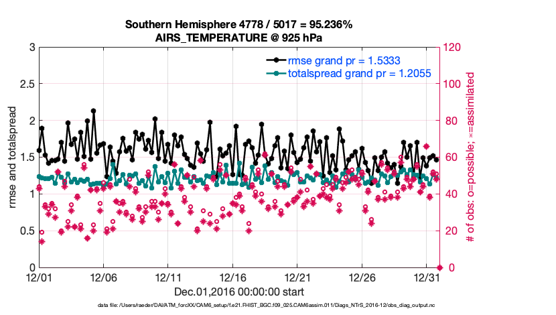Click the 12/26 date tick label

[x=362, y=277]
